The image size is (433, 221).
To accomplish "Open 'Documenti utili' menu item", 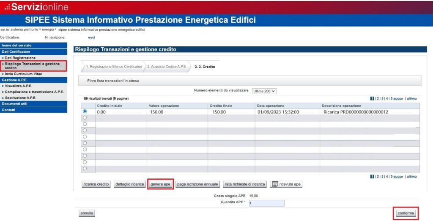I will tap(33, 104).
